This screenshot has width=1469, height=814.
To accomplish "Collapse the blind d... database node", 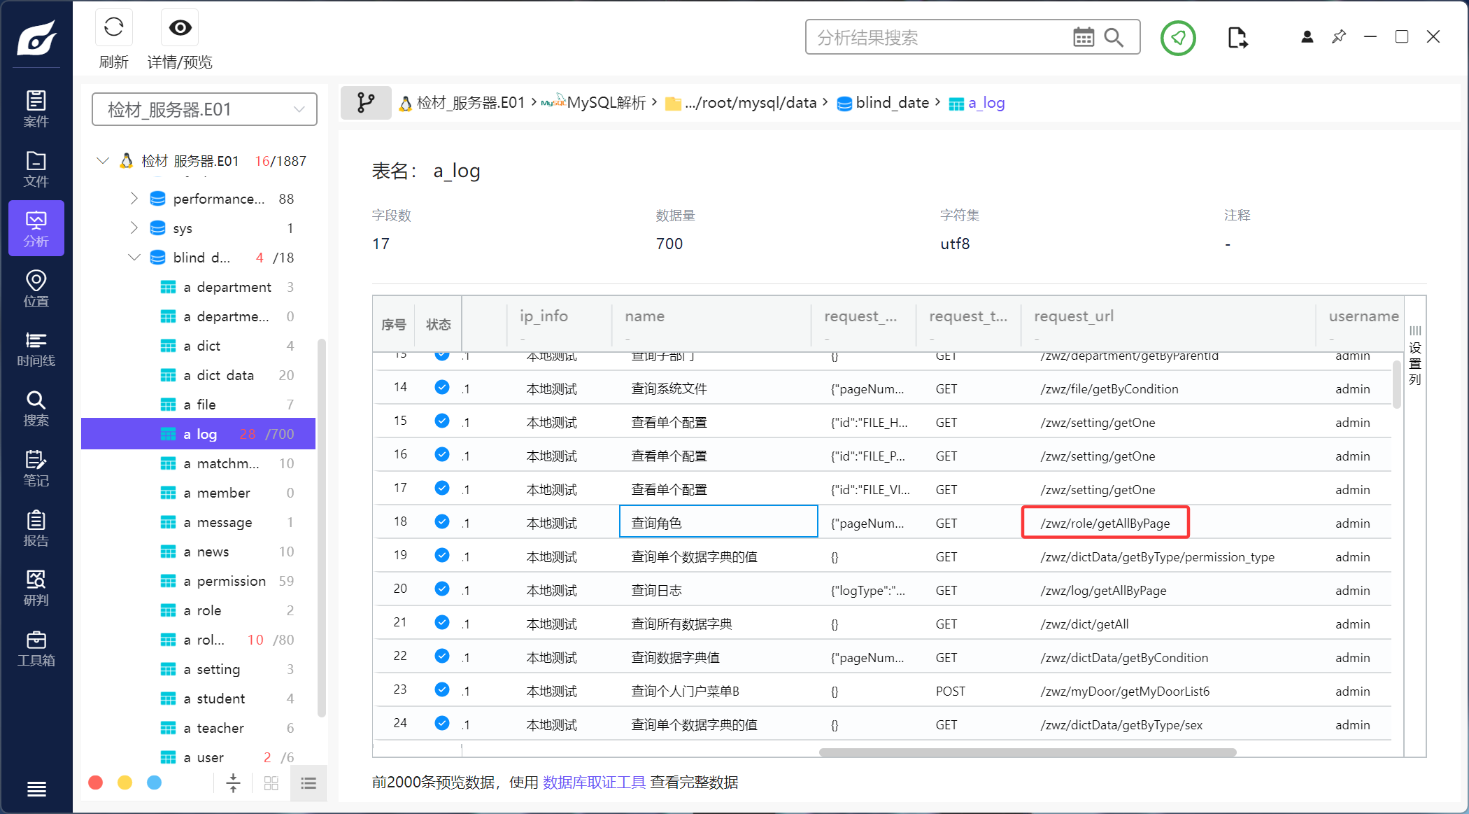I will coord(134,258).
